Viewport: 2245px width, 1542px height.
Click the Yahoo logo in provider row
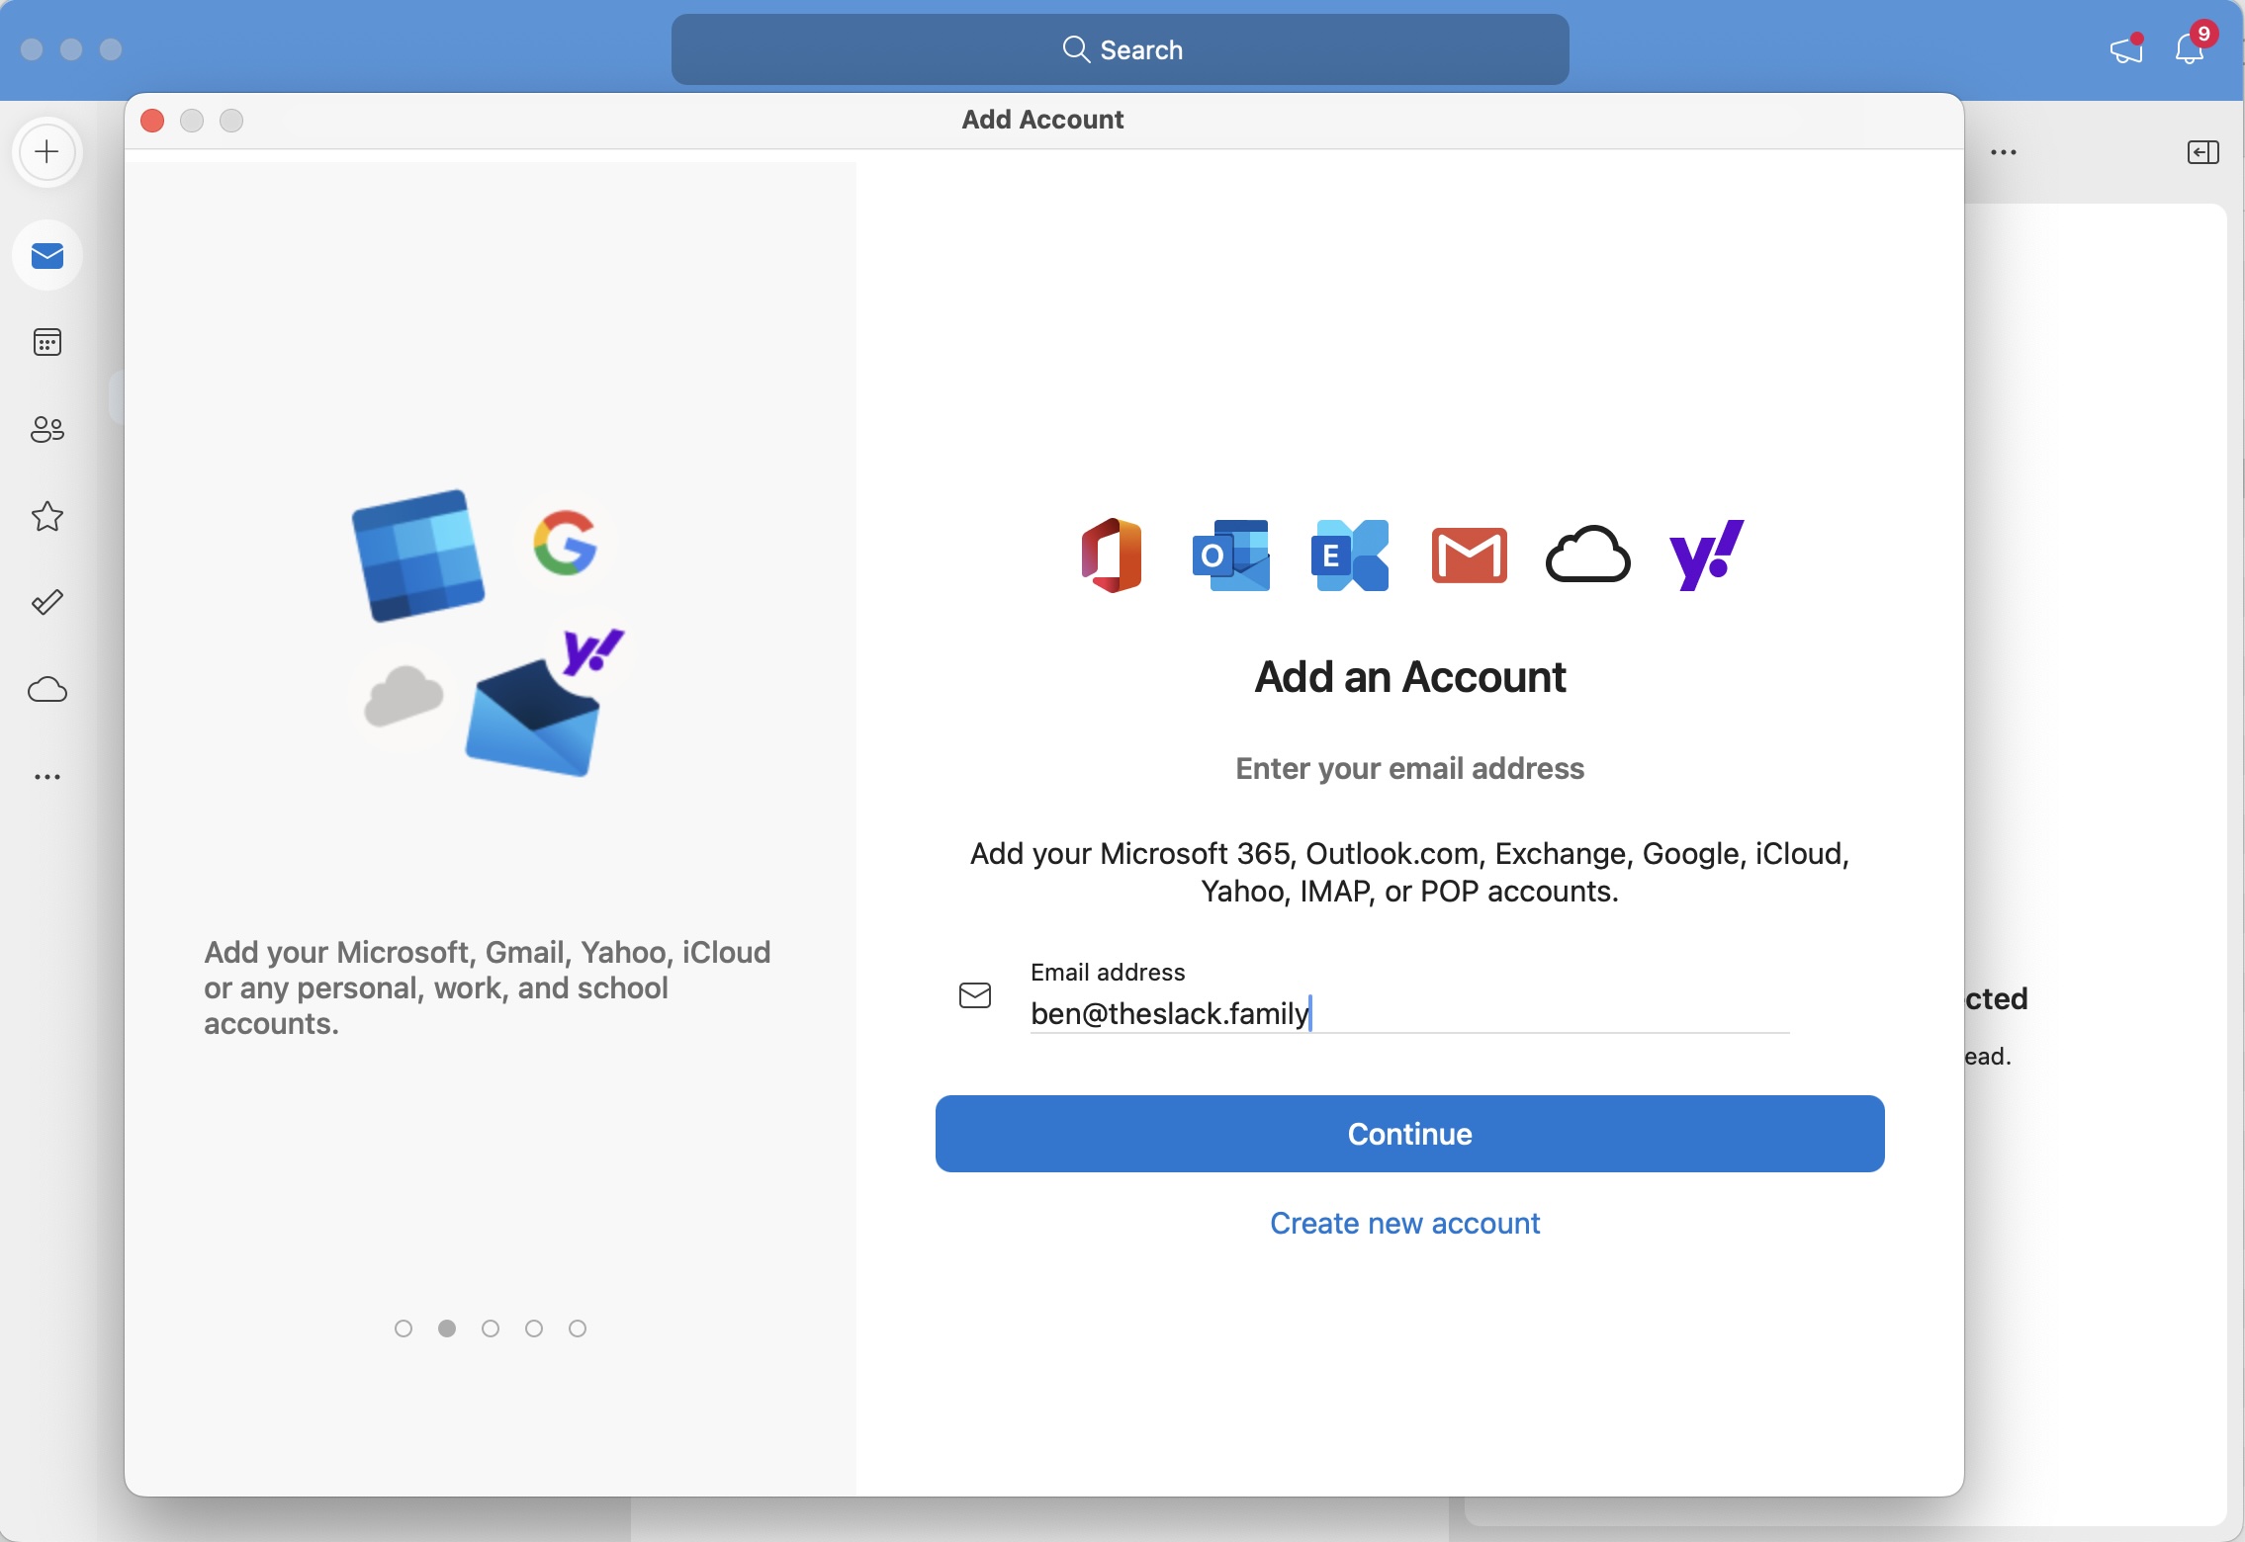click(x=1707, y=555)
